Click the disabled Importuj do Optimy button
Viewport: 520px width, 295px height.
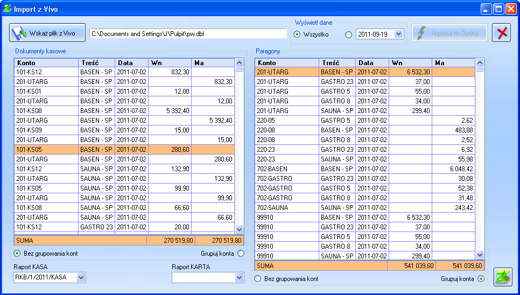(x=449, y=33)
